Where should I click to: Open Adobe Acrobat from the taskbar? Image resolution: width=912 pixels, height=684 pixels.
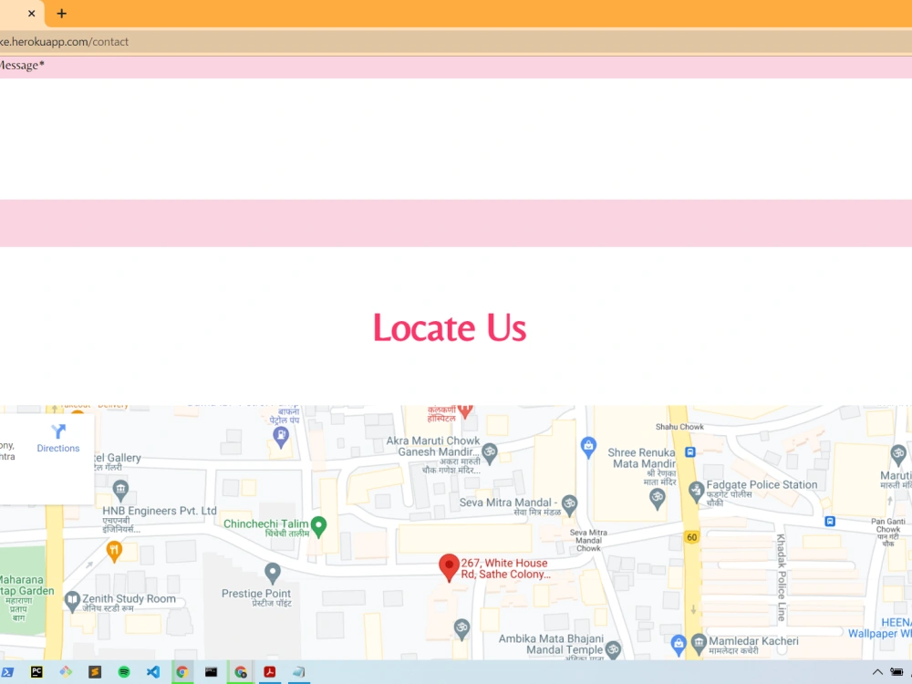pyautogui.click(x=269, y=672)
